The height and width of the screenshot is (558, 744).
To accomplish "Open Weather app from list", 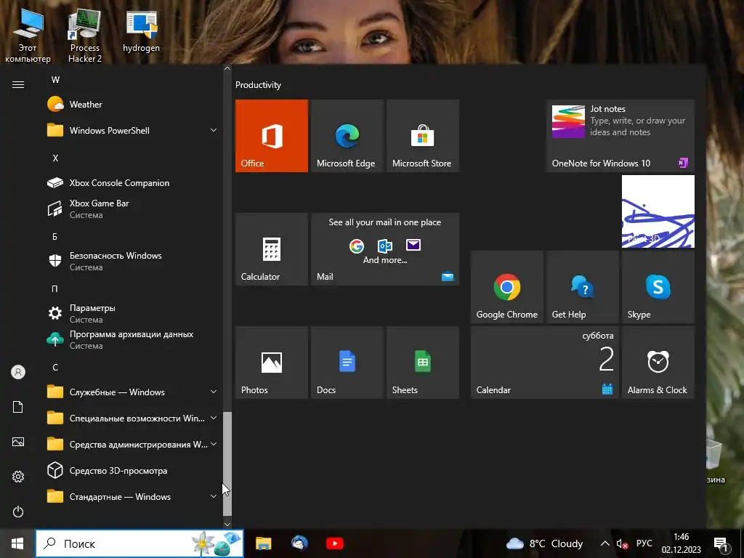I will pyautogui.click(x=133, y=105).
